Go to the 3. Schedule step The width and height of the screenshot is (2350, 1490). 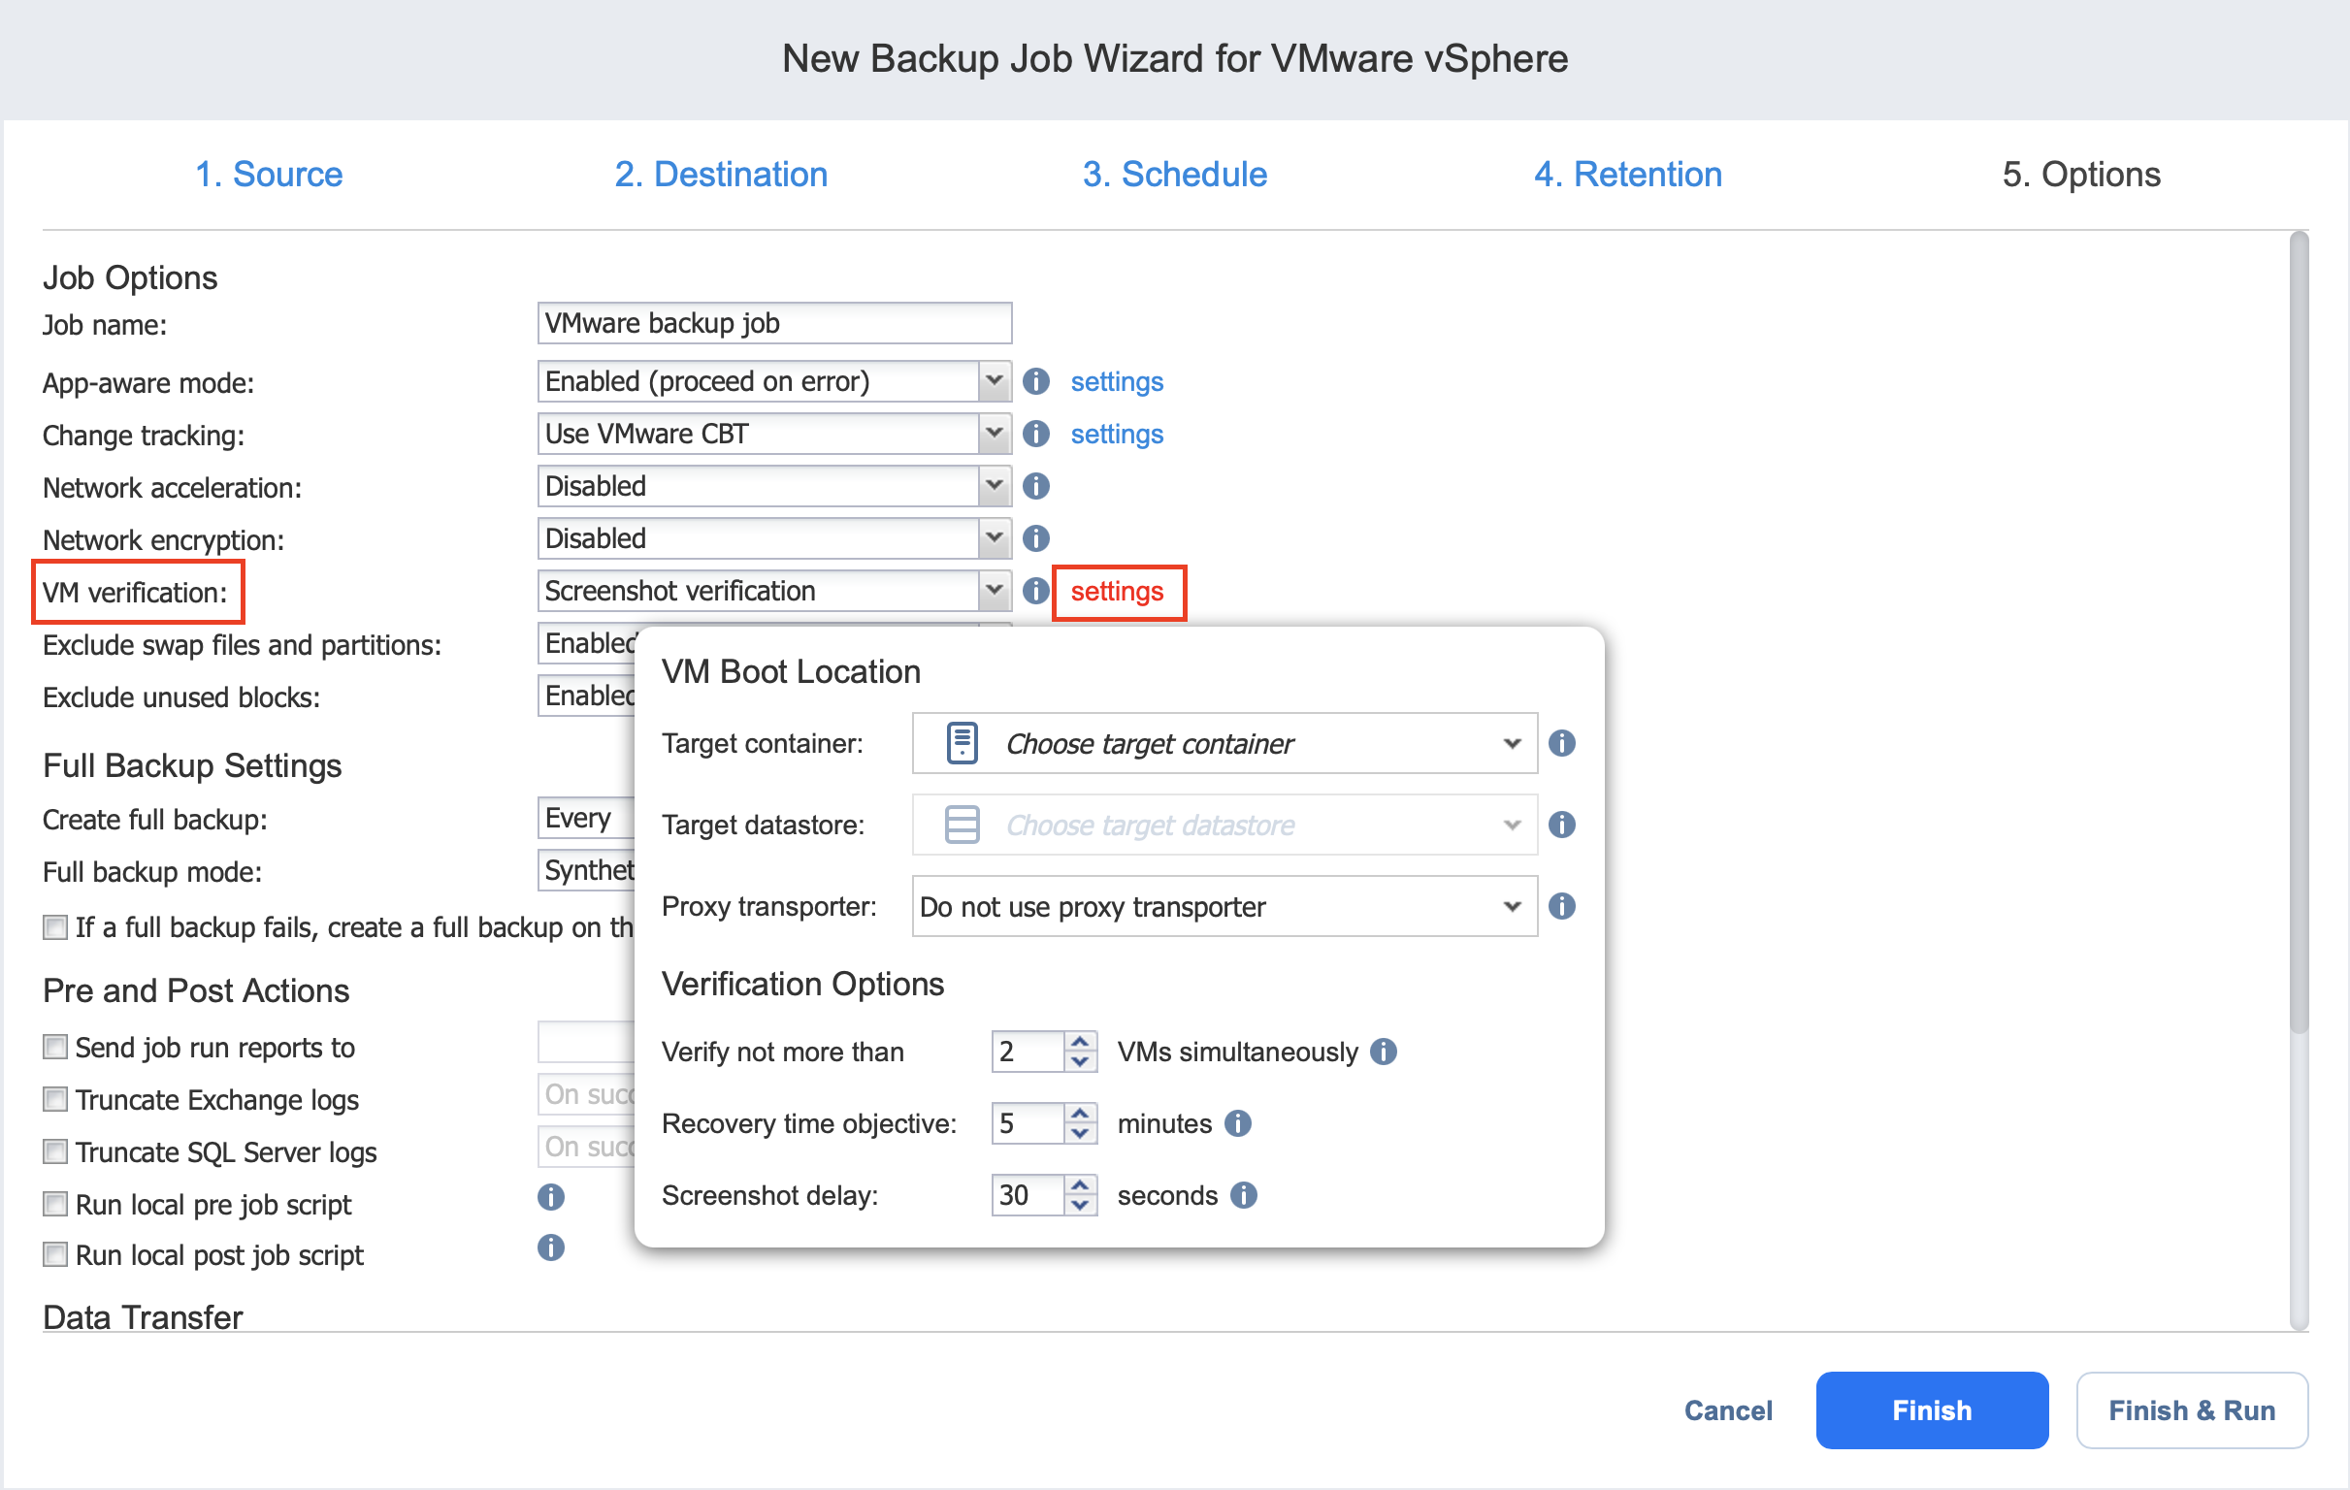(x=1175, y=175)
